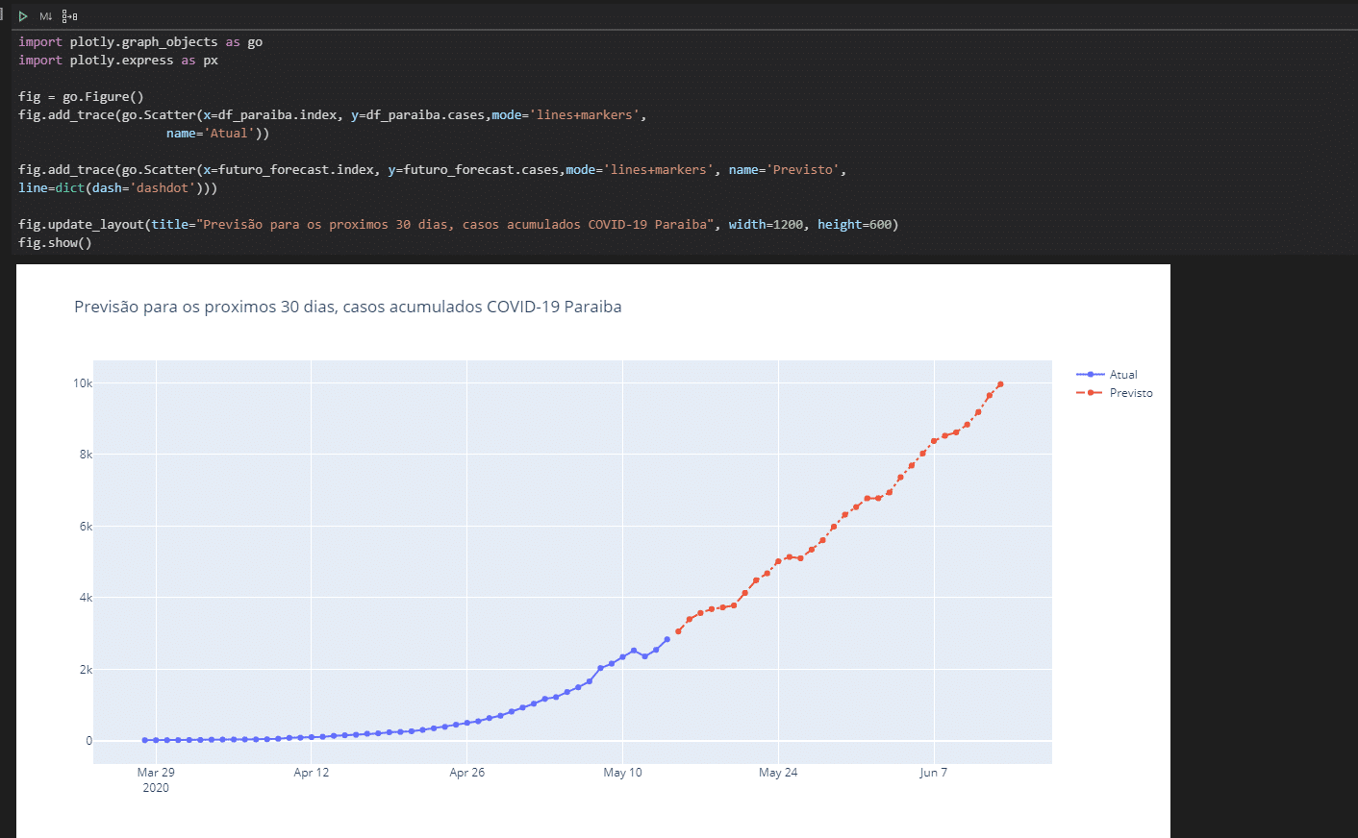Click the '2k' y-axis label
This screenshot has width=1358, height=838.
87,670
